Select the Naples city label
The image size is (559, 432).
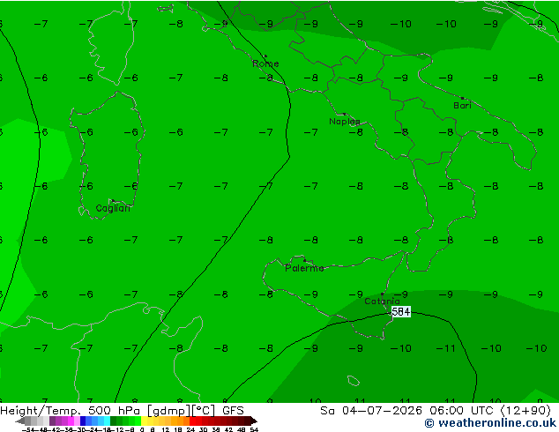coord(345,122)
